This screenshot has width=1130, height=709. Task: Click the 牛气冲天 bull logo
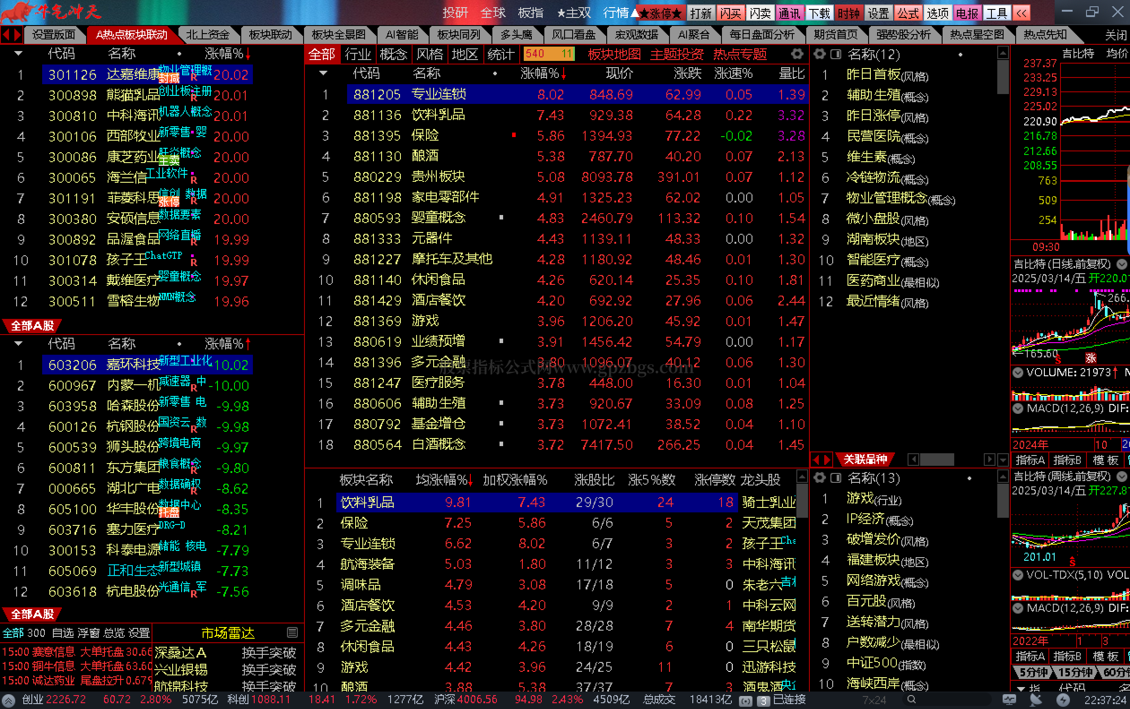52,12
